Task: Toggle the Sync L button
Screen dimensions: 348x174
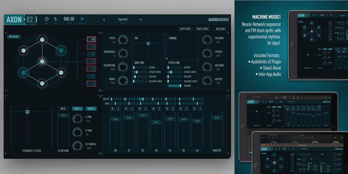Action: [x=77, y=109]
